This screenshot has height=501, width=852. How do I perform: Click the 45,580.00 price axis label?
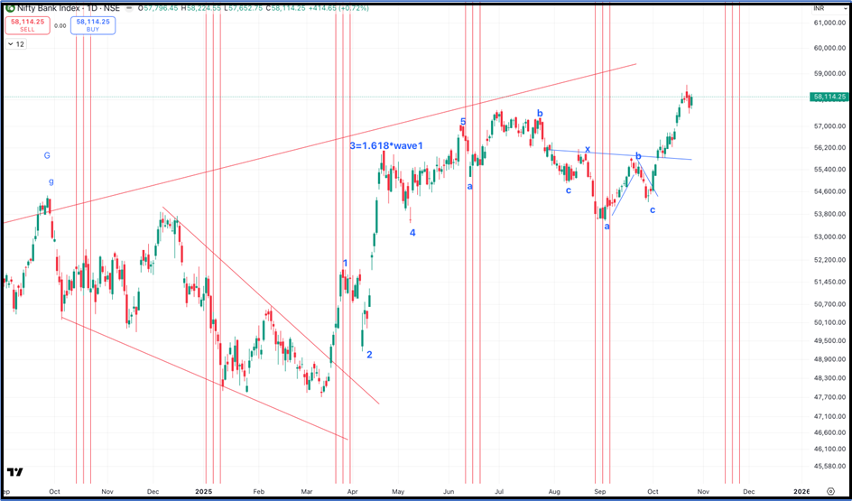831,466
